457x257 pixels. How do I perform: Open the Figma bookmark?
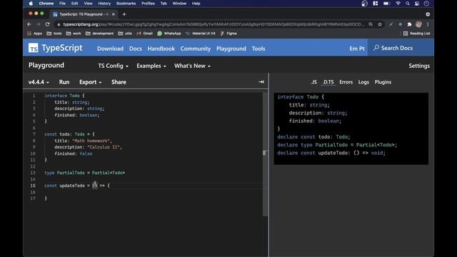pyautogui.click(x=228, y=34)
